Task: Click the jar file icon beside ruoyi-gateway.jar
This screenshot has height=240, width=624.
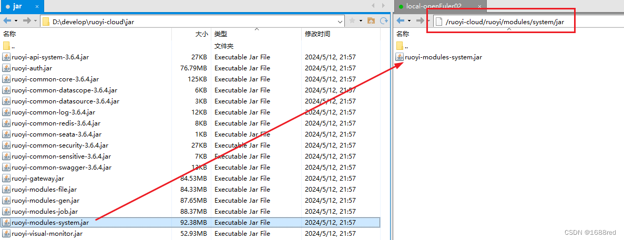Action: point(6,178)
